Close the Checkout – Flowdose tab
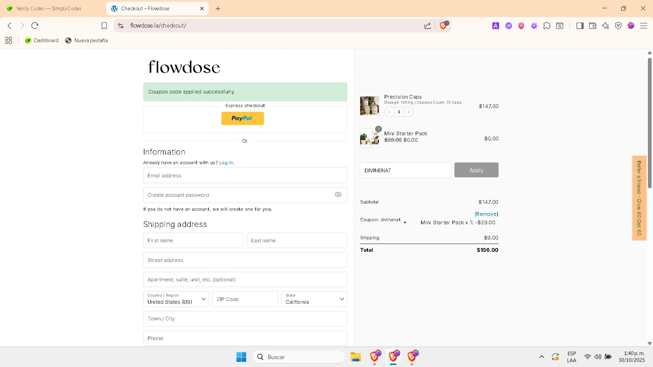Viewport: 653px width, 367px height. (202, 8)
